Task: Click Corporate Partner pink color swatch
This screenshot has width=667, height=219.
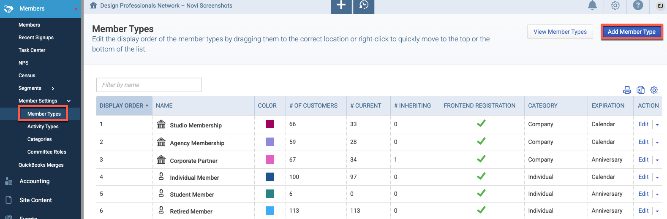Action: (x=270, y=160)
